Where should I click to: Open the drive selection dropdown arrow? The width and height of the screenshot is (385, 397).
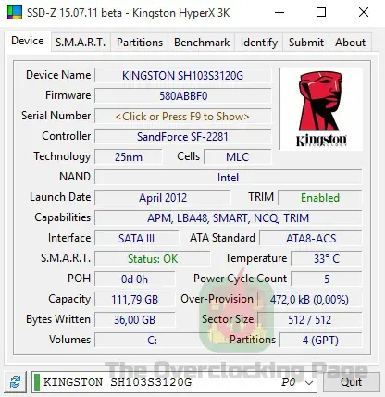click(309, 383)
